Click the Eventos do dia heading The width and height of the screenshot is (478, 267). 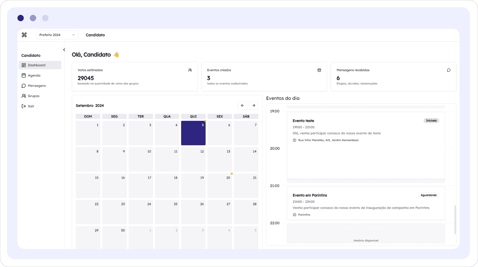(283, 98)
